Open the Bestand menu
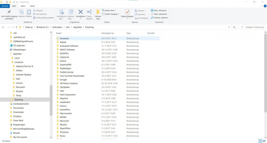The image size is (267, 143). [5, 6]
